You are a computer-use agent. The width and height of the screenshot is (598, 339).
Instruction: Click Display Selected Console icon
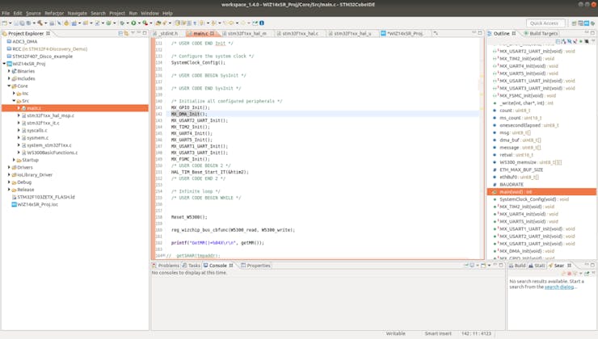pos(472,265)
